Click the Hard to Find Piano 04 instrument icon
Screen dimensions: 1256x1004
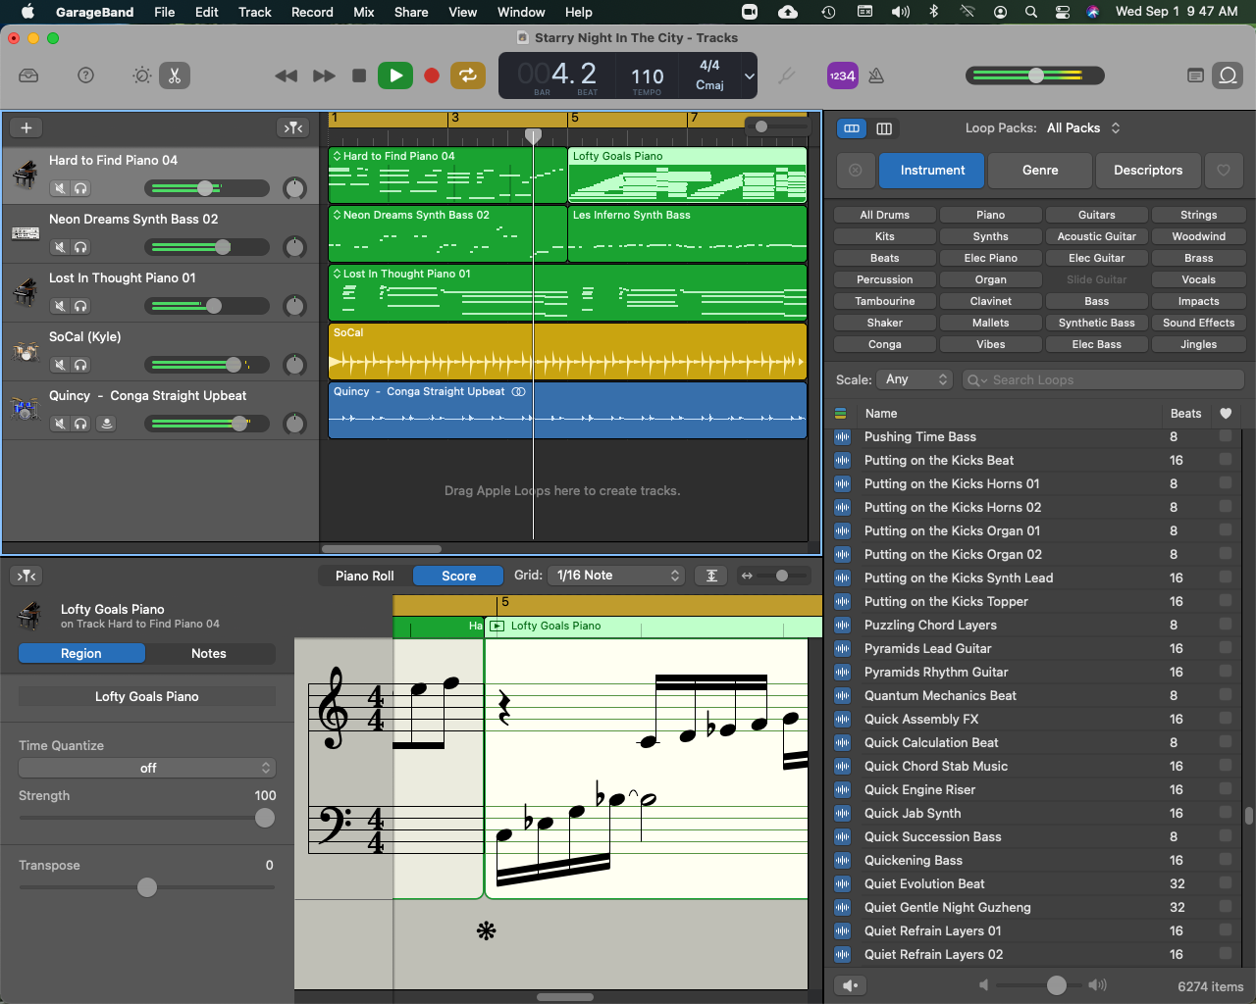(x=25, y=176)
